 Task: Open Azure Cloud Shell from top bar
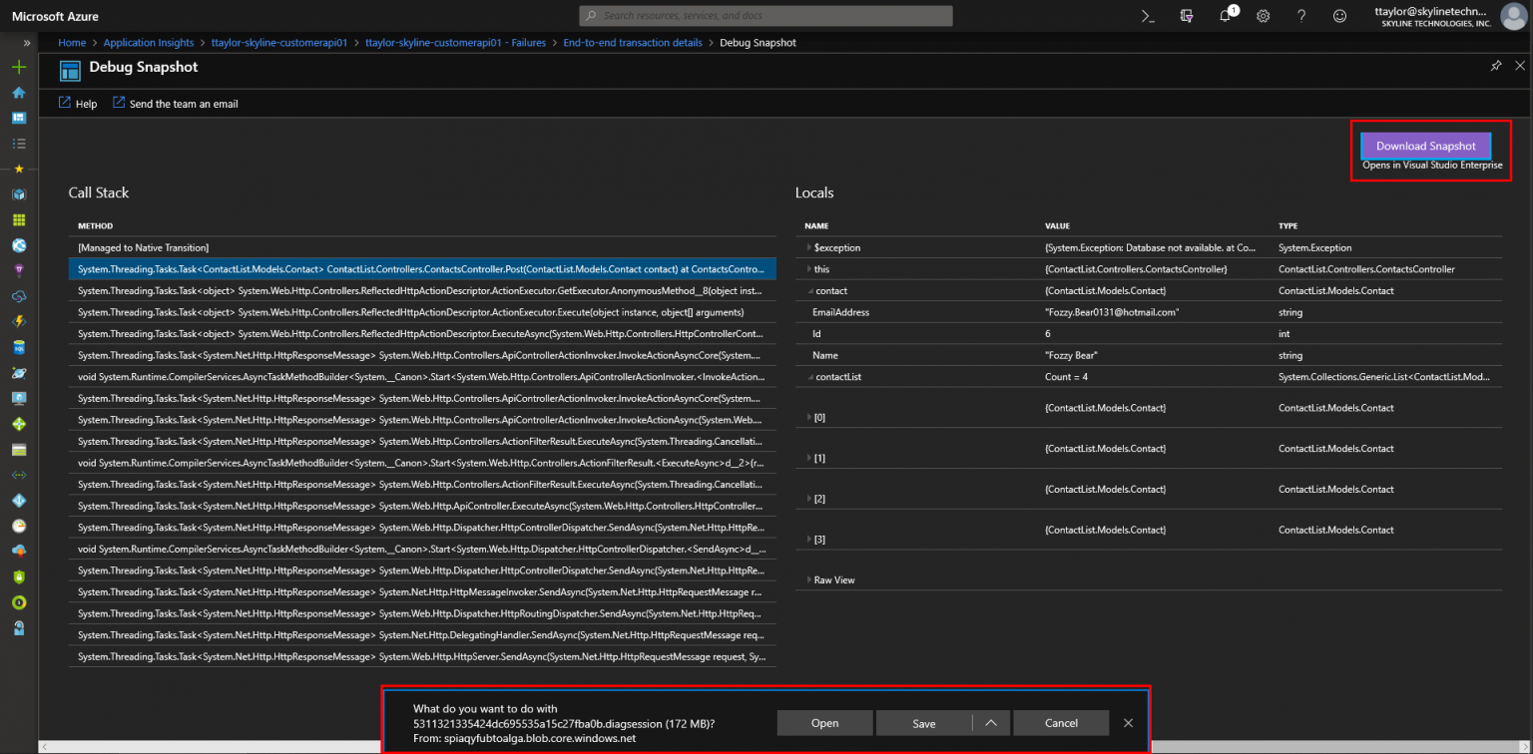[1148, 16]
